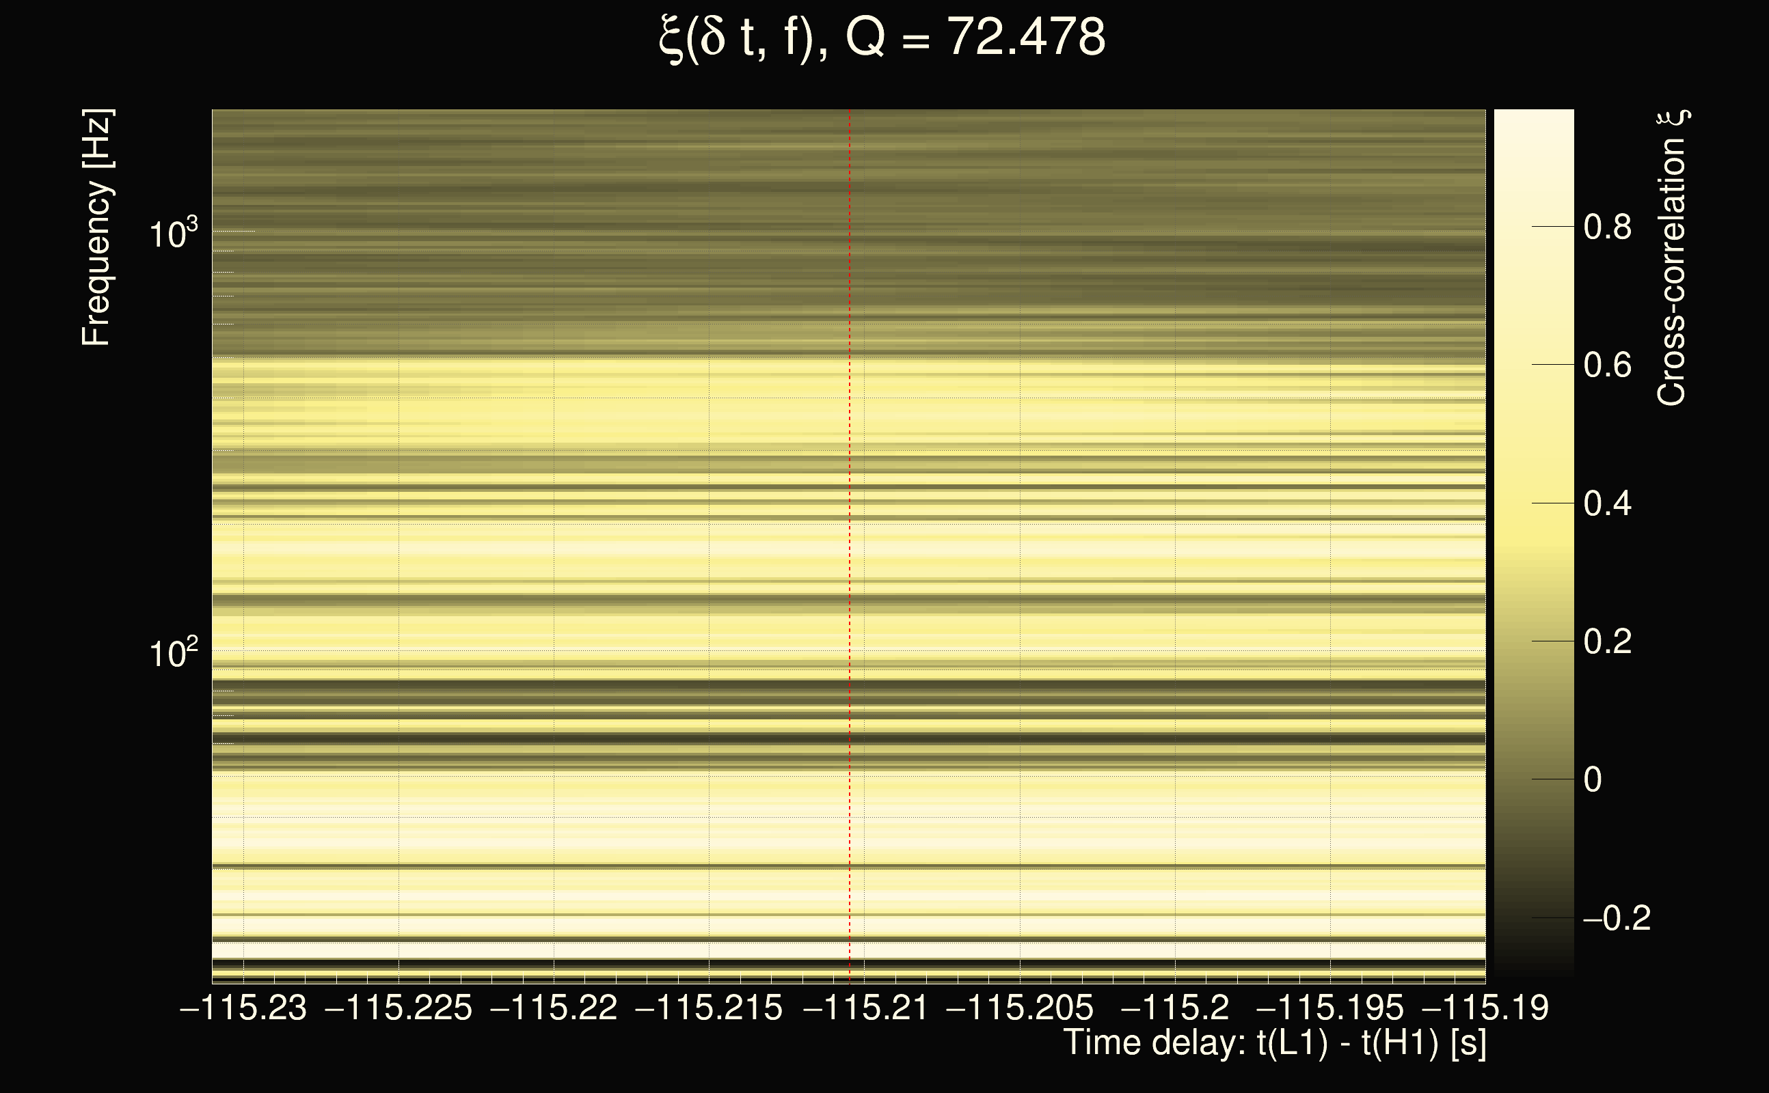
Task: Click the −115.23 time delay tick label
Action: pos(243,1008)
